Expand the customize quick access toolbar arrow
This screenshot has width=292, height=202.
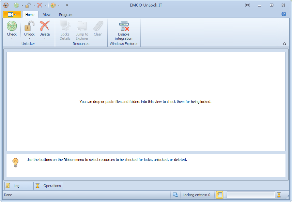coord(67,5)
